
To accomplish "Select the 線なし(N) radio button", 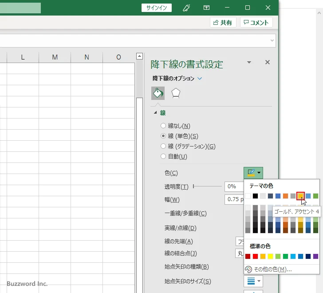I will pos(163,126).
